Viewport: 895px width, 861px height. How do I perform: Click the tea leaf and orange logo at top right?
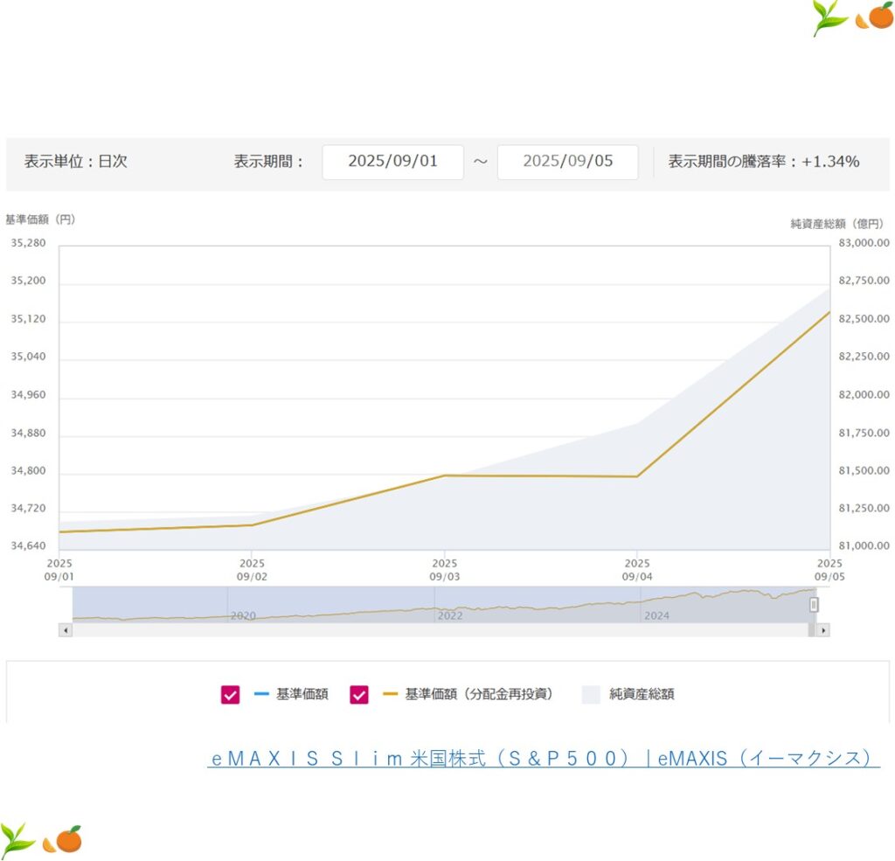pos(853,17)
